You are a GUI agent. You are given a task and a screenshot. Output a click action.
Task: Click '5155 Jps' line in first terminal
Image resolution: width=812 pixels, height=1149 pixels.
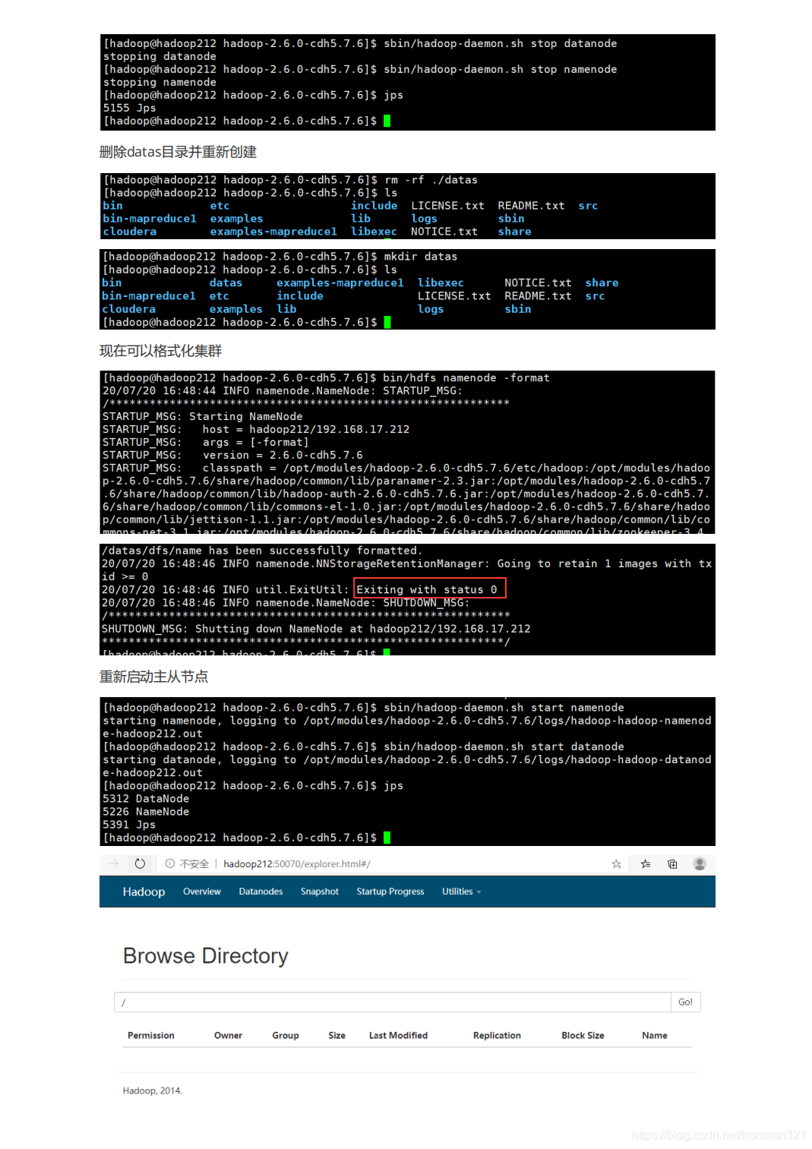coord(129,108)
